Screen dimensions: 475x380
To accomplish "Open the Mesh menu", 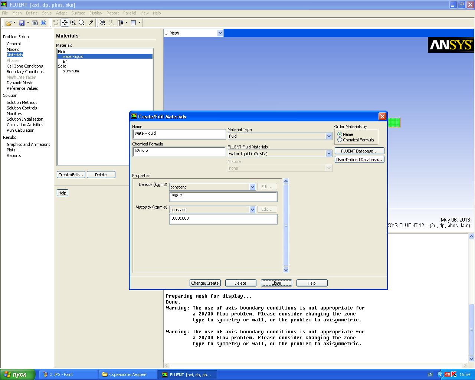I will (17, 13).
